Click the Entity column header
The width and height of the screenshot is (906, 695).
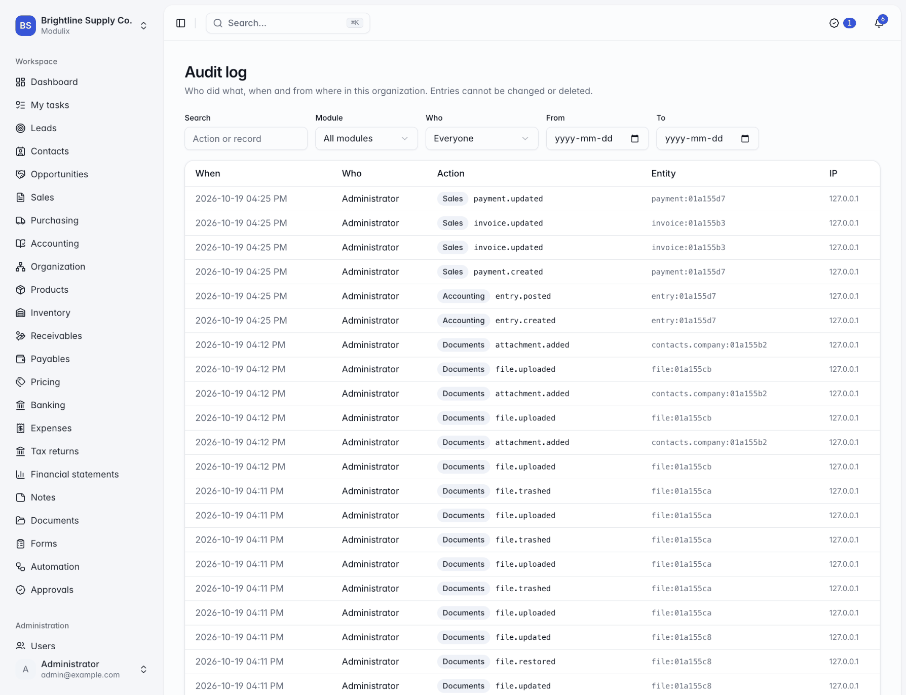pos(663,173)
